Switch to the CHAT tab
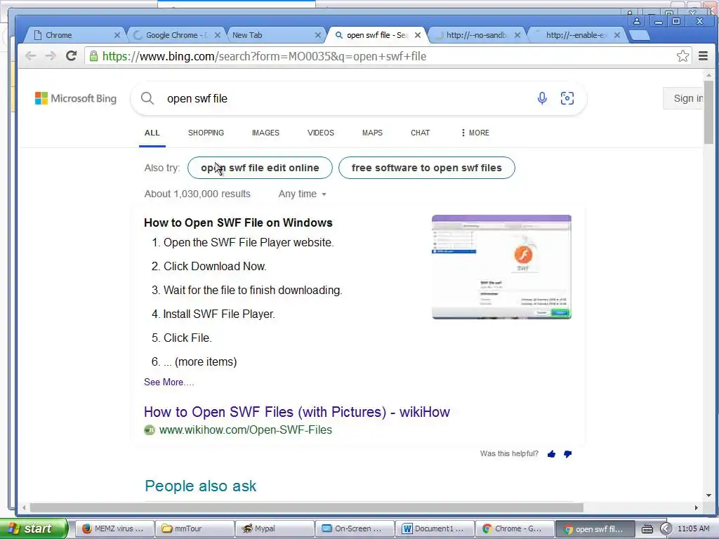This screenshot has width=719, height=539. tap(420, 133)
